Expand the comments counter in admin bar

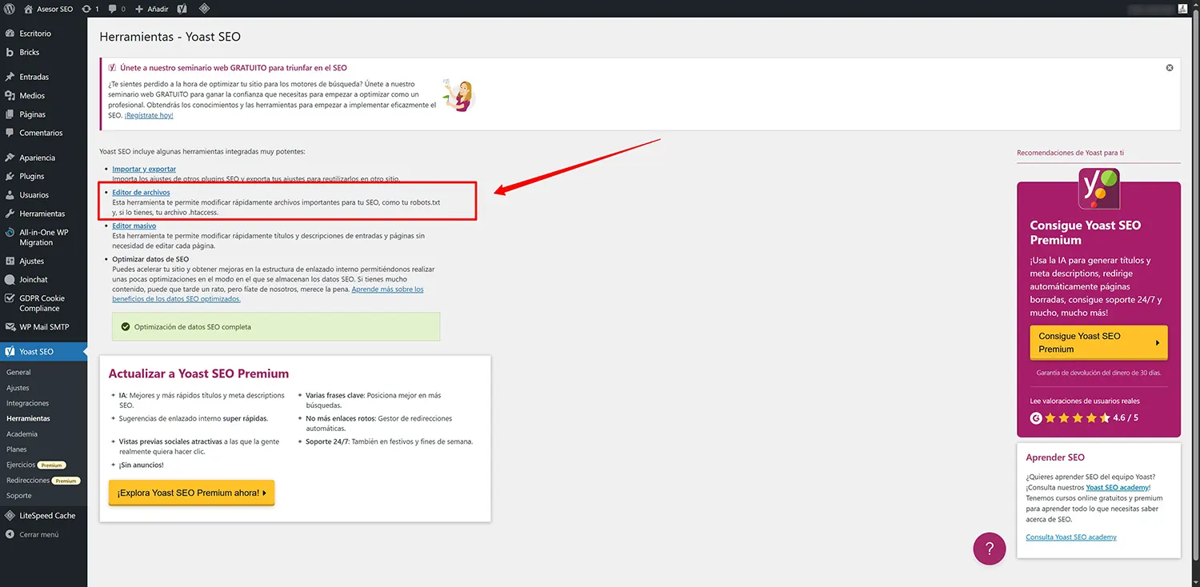pos(116,9)
